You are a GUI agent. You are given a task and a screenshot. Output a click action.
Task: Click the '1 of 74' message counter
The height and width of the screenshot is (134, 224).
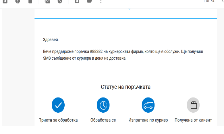pos(209,1)
